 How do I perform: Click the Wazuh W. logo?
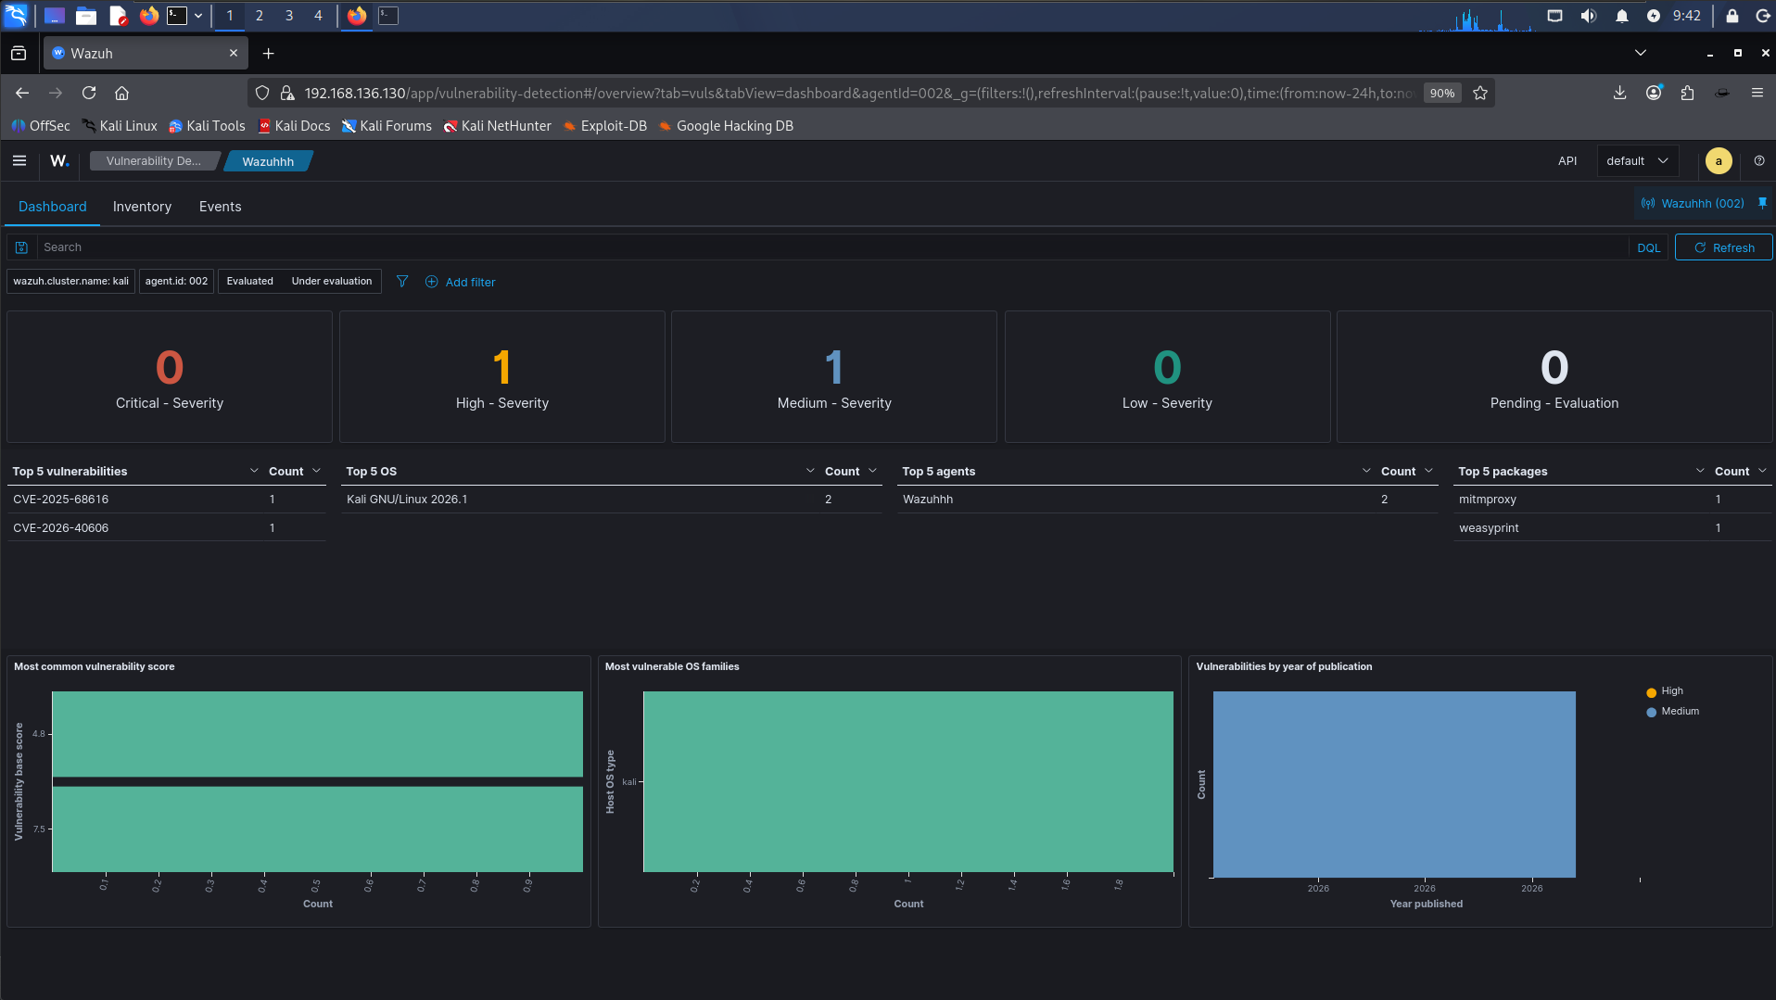click(59, 160)
